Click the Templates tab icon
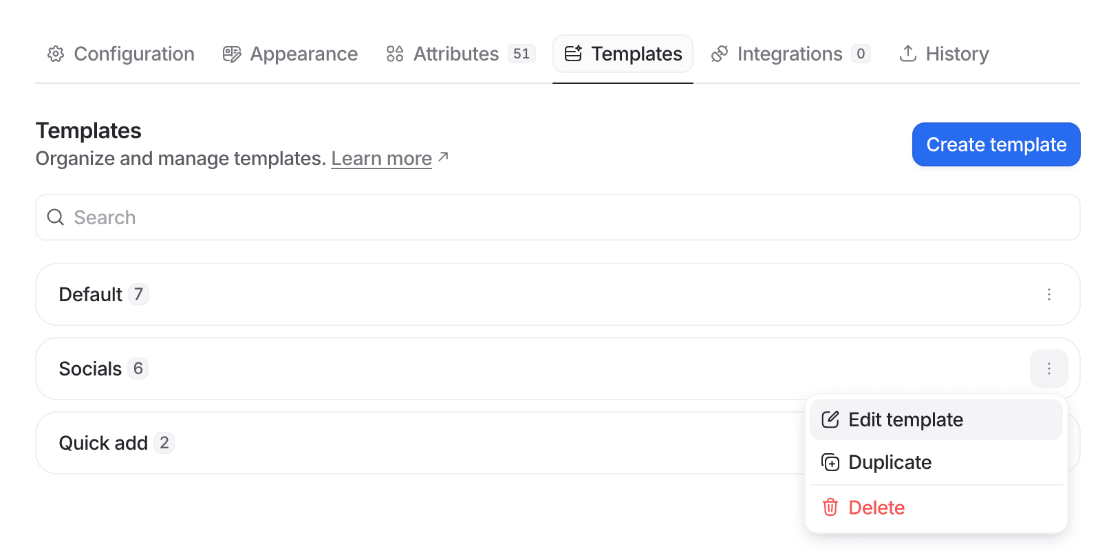Image resolution: width=1109 pixels, height=557 pixels. 573,53
